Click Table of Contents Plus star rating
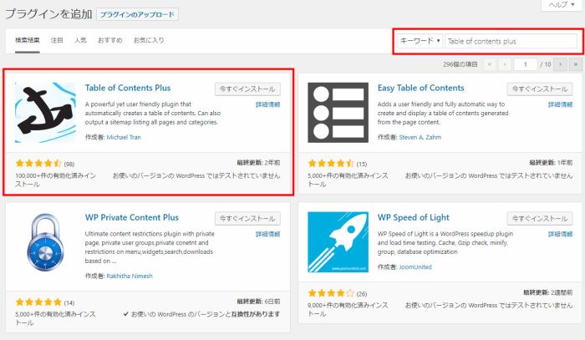The height and width of the screenshot is (340, 585). (38, 163)
